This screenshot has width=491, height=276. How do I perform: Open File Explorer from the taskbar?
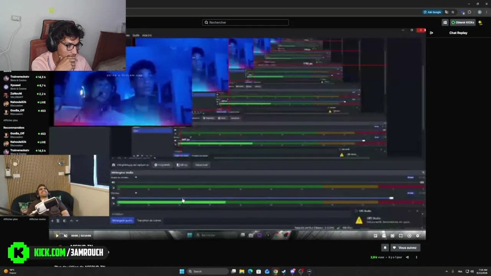242,271
